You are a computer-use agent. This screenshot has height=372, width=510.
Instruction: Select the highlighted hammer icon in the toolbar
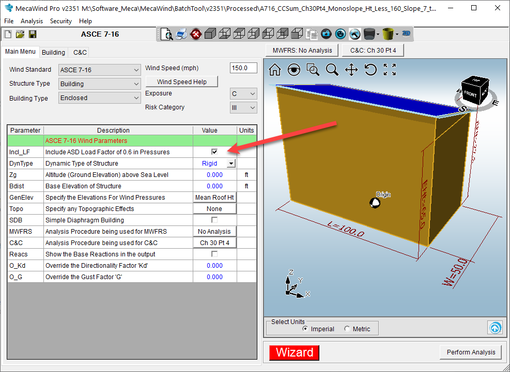(355, 34)
